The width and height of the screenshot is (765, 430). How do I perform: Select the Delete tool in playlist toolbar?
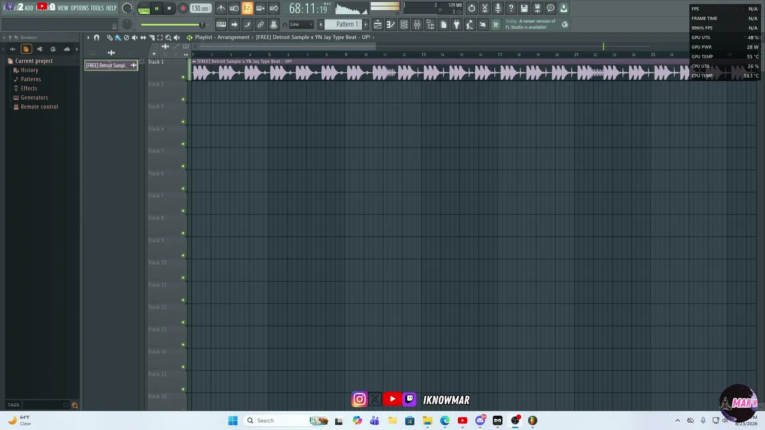126,38
